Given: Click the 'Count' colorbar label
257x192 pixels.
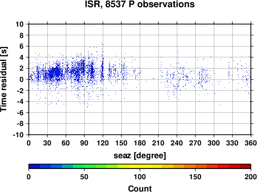Looking at the screenshot, I should (140, 188).
